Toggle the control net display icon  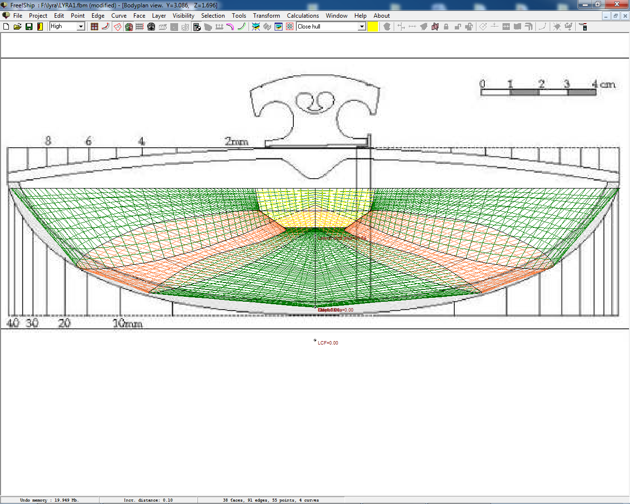point(94,27)
